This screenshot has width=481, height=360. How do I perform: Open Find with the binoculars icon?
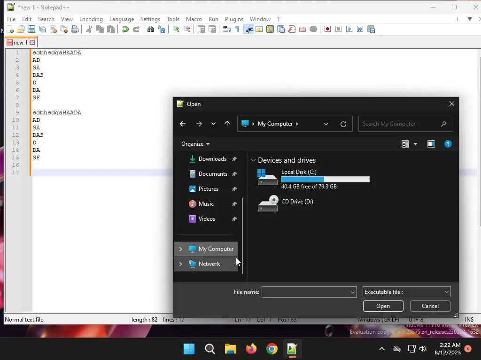tap(150, 30)
